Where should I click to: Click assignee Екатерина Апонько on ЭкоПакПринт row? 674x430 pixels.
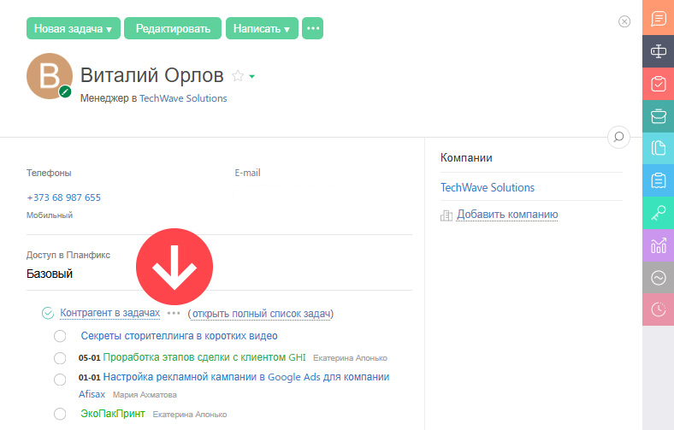click(x=190, y=415)
